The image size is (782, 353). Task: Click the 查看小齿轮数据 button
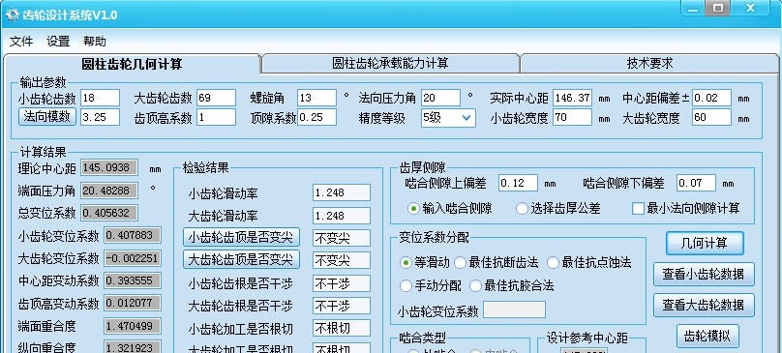(704, 275)
